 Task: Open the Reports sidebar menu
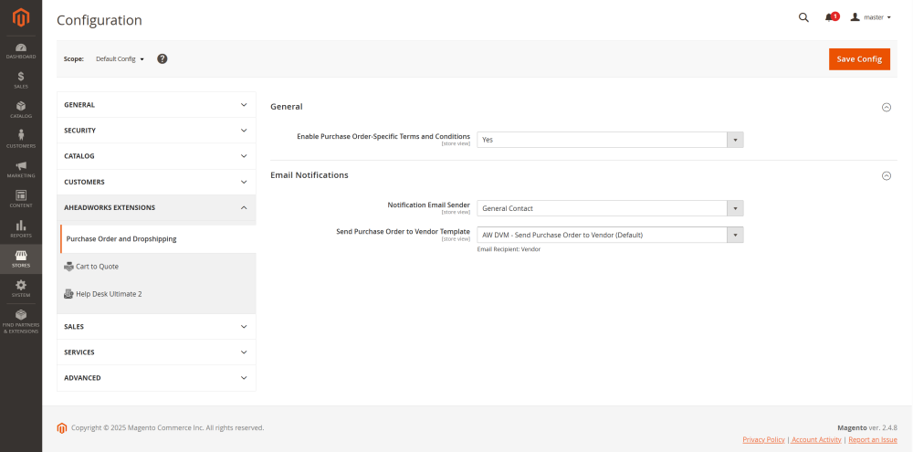click(21, 229)
